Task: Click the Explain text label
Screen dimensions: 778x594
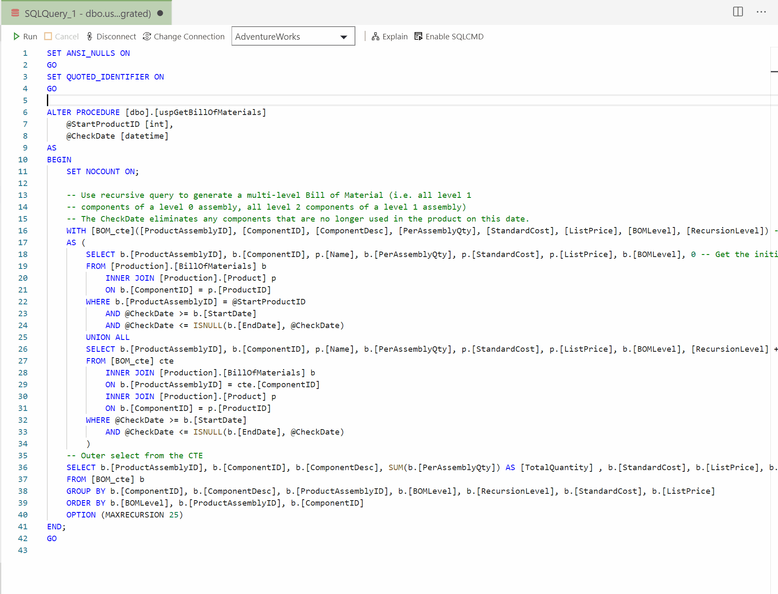Action: [x=395, y=36]
